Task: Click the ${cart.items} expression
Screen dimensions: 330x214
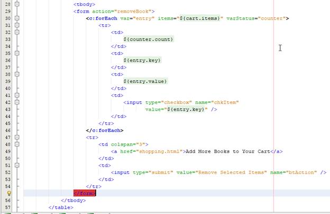Action: [200, 18]
